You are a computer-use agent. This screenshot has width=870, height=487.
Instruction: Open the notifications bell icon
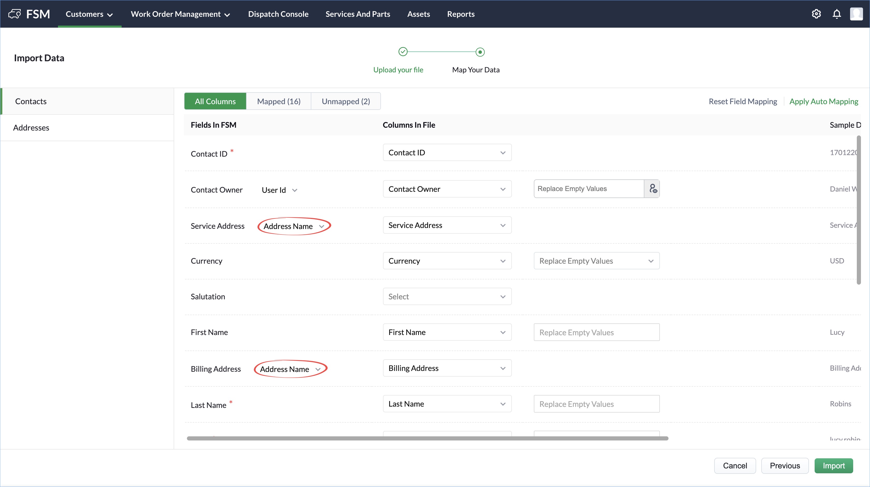click(837, 14)
